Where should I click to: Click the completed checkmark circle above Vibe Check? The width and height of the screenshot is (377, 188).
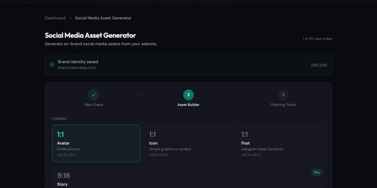[x=94, y=95]
